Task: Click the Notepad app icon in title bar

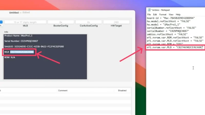Action: click(149, 10)
